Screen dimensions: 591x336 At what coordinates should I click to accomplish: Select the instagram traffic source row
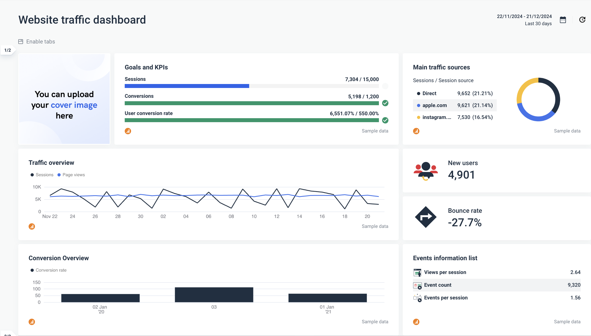(455, 117)
